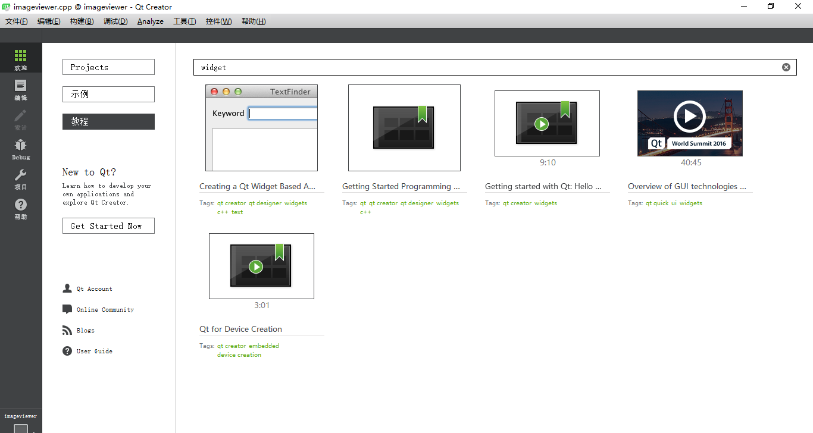Filter by tag qt quick
813x433 pixels.
[657, 203]
